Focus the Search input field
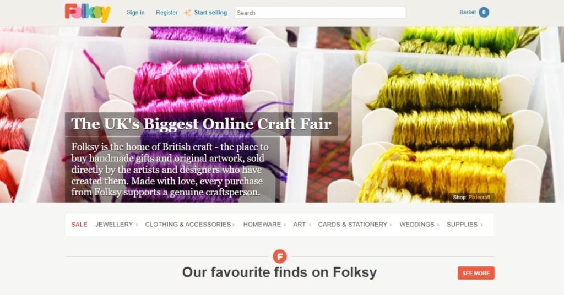 pos(320,13)
